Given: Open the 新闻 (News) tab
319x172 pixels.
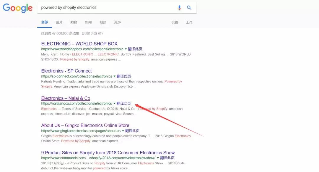Looking at the screenshot, I should 88,22.
